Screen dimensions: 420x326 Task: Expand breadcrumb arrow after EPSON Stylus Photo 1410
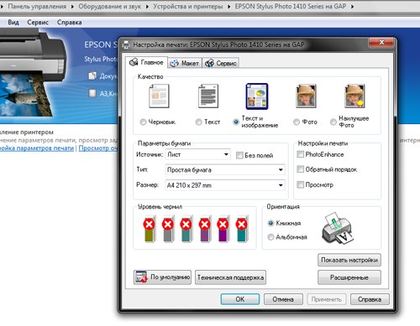[352, 7]
